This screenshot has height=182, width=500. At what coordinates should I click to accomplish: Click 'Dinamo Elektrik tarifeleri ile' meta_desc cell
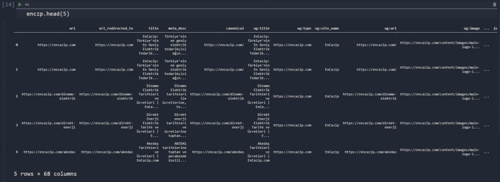174,96
